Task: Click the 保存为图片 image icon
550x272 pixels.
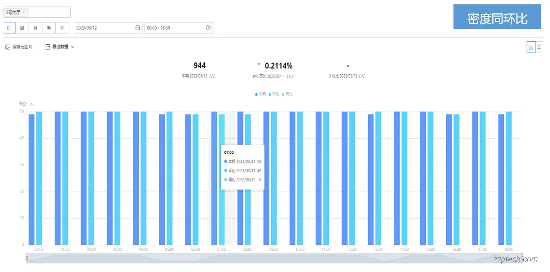Action: point(8,47)
